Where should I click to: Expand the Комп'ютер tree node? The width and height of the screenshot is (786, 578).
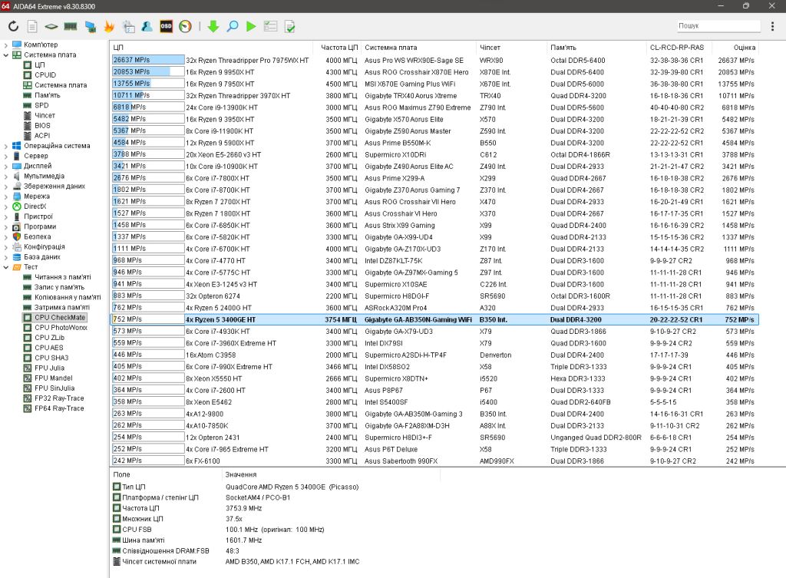(5, 45)
